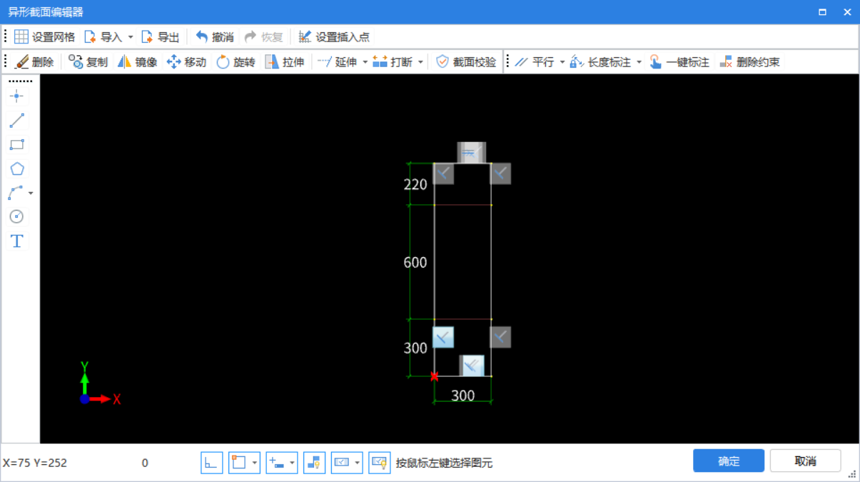Viewport: 860px width, 482px height.
Task: Click the red X insertion point marker
Action: click(435, 376)
